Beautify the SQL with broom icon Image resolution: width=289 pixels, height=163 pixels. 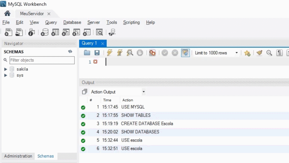259,53
